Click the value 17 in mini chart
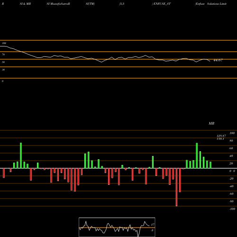The height and width of the screenshot is (237, 237). 153,225
